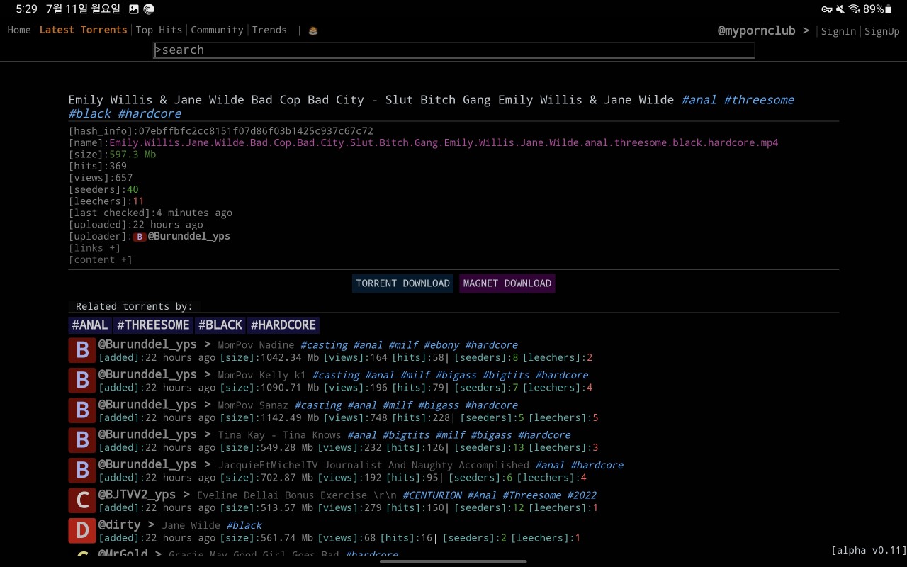Tap the VPN key icon in status bar

pos(826,9)
